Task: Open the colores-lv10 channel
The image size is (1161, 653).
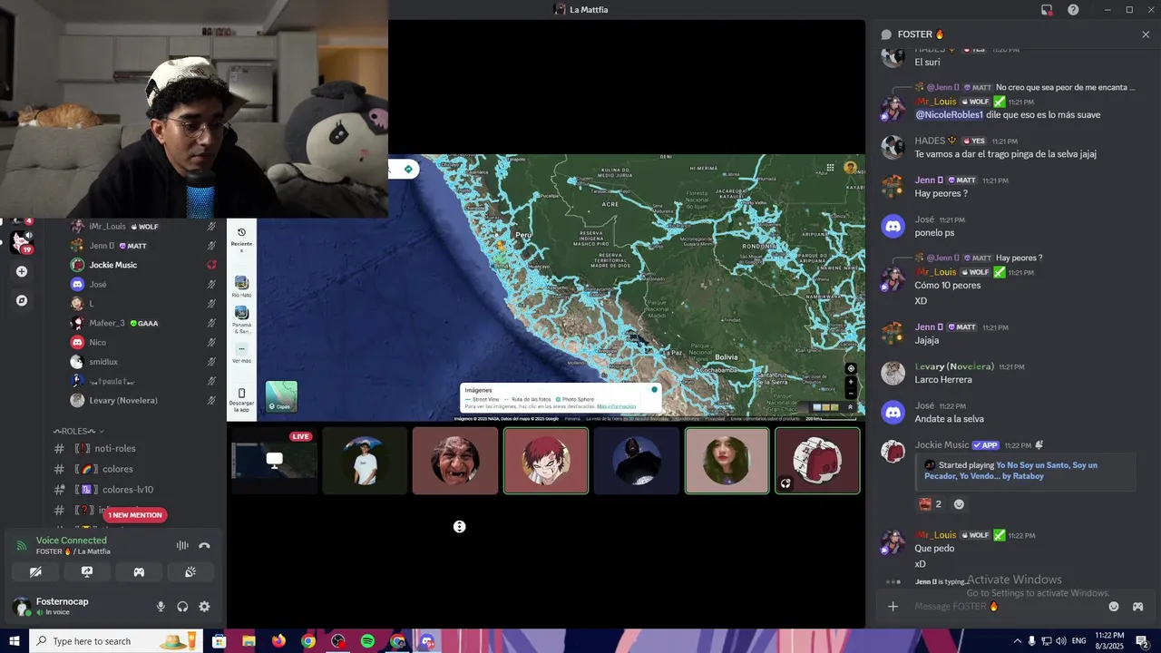Action: coord(128,490)
